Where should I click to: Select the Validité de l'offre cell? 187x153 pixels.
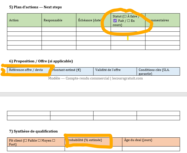click(115, 70)
